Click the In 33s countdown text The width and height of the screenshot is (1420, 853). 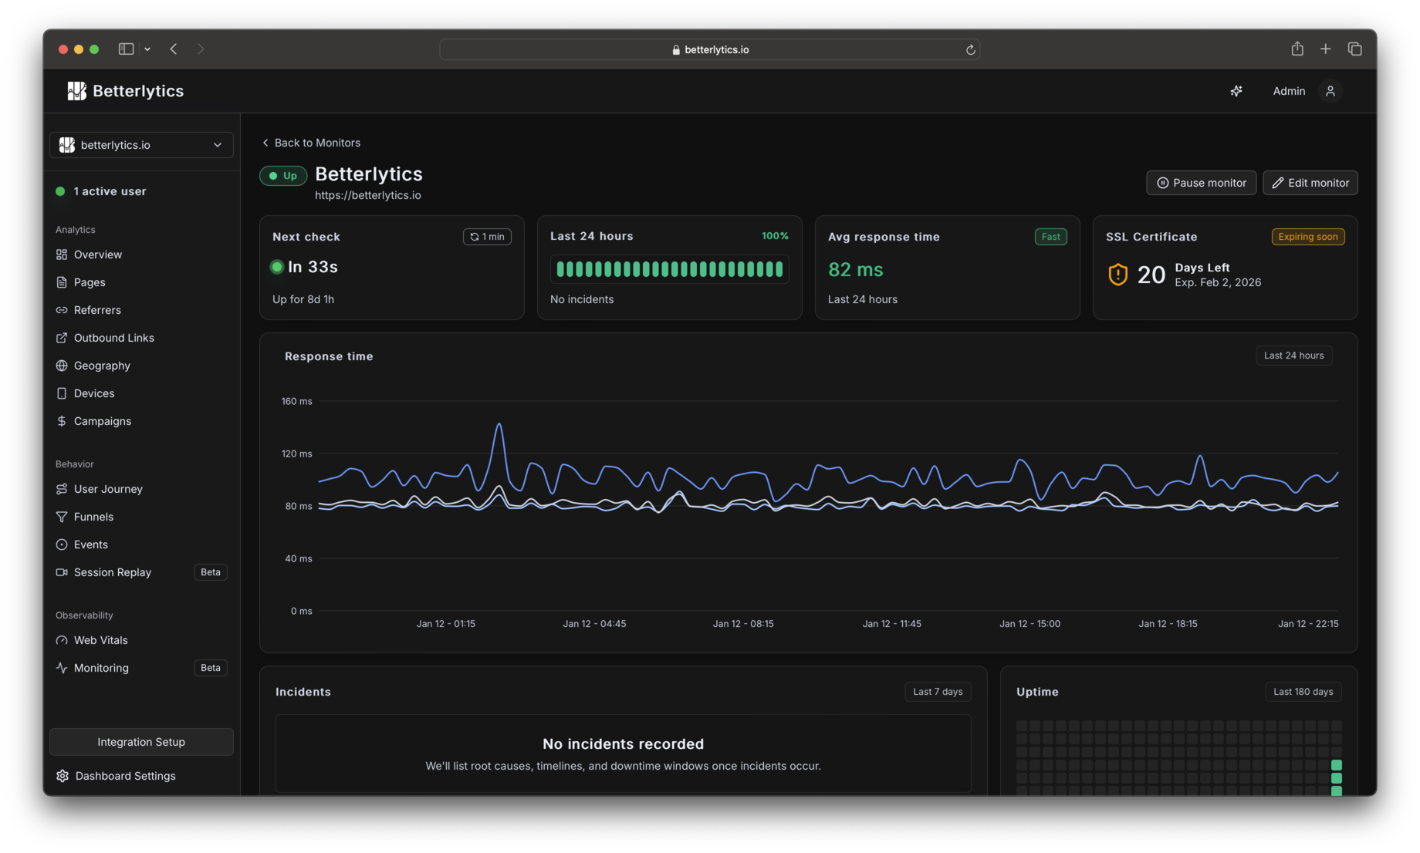click(313, 267)
